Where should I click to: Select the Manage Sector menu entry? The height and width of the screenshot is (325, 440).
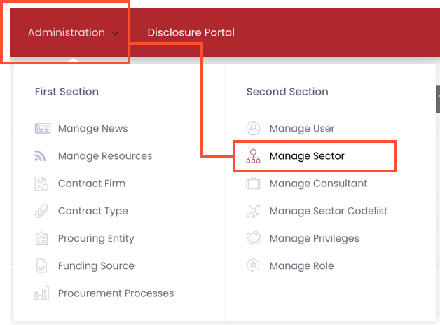point(307,156)
